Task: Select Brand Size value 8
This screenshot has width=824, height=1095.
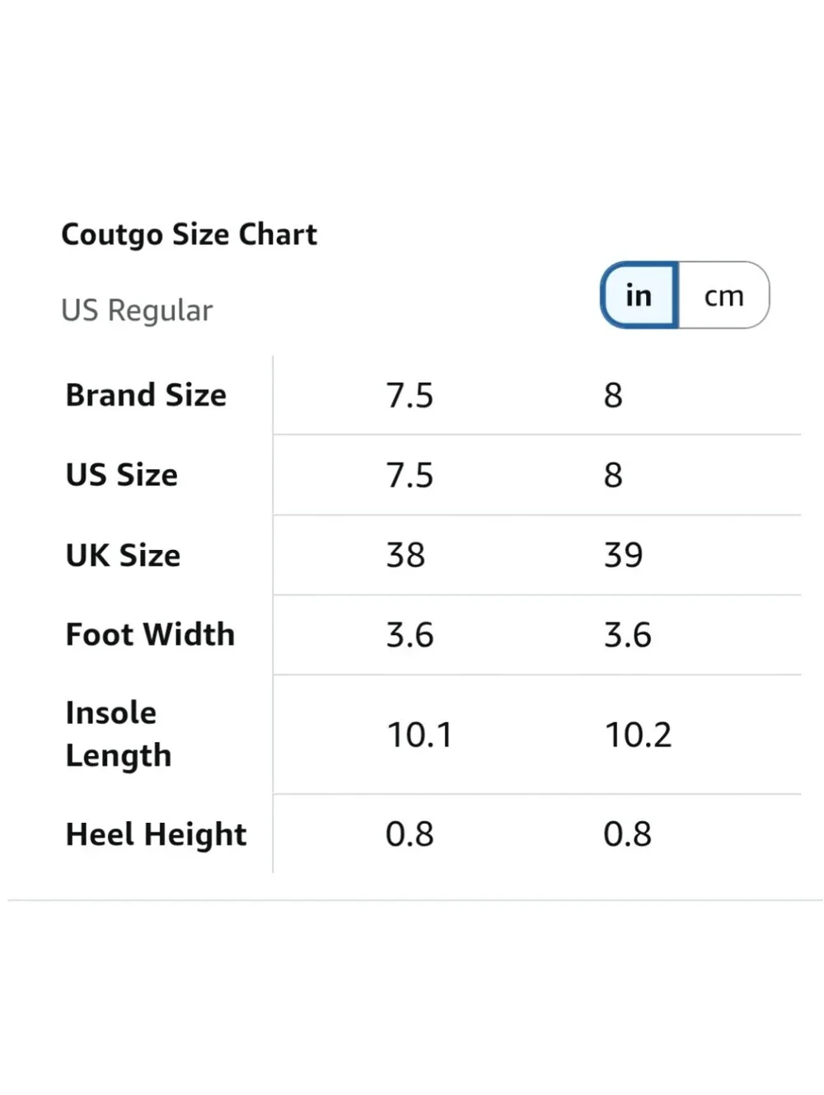Action: pos(613,396)
